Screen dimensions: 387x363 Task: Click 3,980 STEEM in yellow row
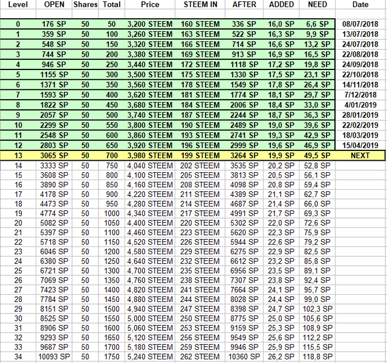pyautogui.click(x=150, y=156)
